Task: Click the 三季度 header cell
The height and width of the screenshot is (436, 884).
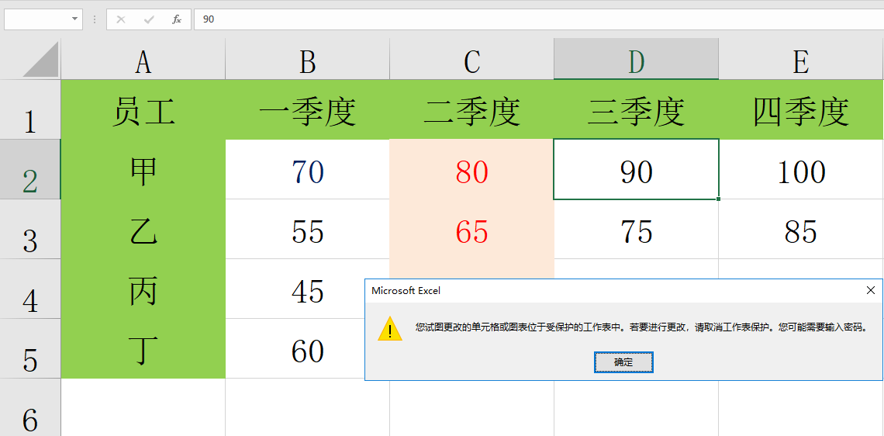Action: tap(636, 109)
